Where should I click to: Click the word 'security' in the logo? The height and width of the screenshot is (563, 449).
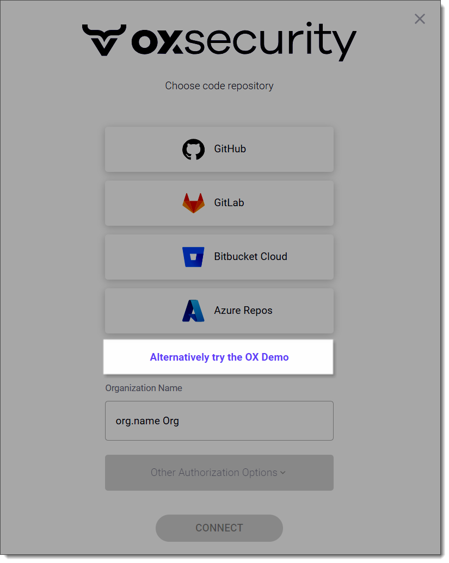[269, 40]
